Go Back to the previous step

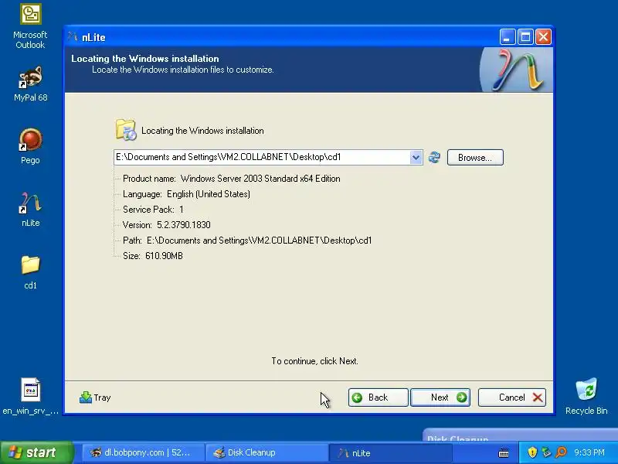(378, 397)
